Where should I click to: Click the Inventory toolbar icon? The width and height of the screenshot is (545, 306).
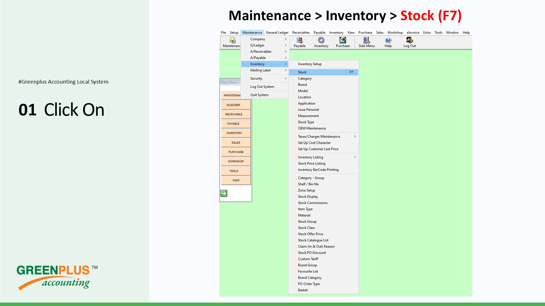321,42
